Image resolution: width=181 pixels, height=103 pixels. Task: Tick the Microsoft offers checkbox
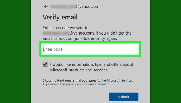click(45, 64)
